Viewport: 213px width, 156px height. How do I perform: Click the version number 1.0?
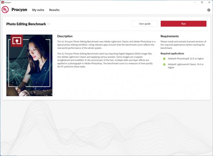coord(48,24)
